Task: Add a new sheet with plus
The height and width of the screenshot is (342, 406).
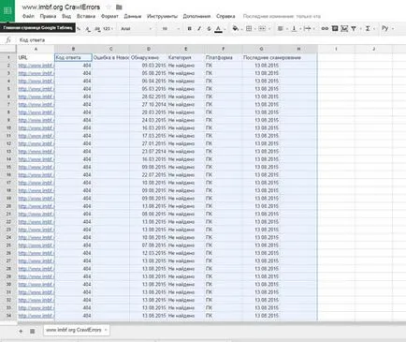Action: (21, 331)
